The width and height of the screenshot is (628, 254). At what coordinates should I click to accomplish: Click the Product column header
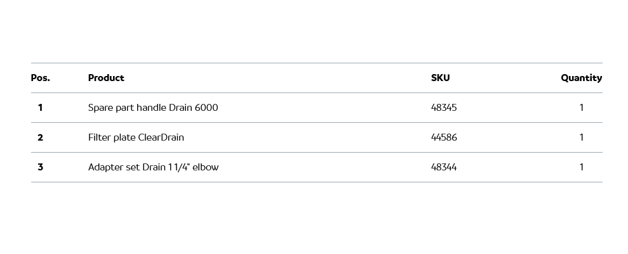106,78
